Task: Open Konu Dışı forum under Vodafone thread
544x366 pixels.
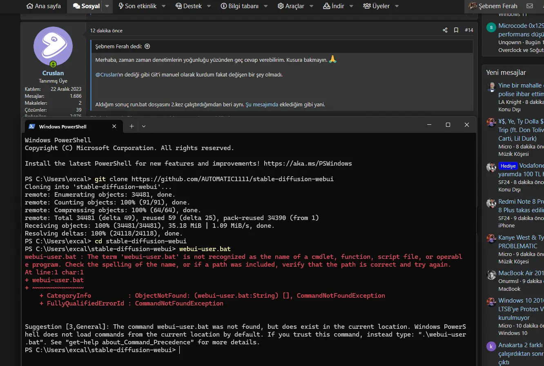Action: click(509, 190)
